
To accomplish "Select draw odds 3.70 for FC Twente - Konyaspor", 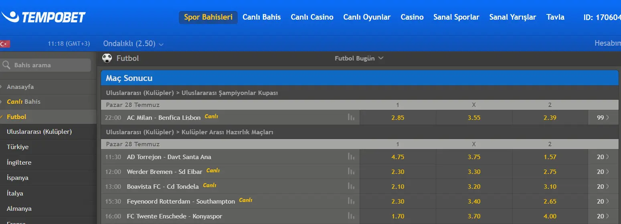I will 474,216.
